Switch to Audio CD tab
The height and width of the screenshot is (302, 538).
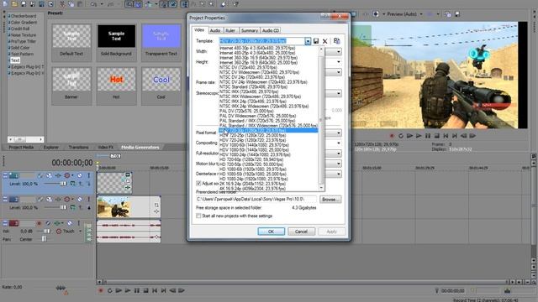click(271, 30)
